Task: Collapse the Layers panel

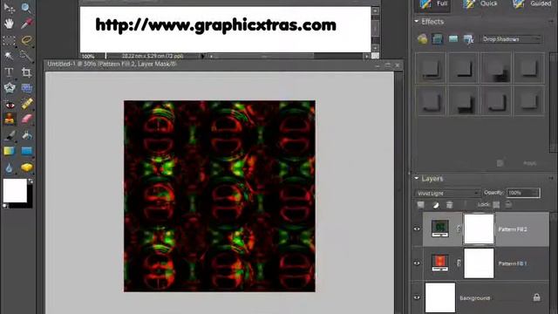Action: tap(417, 178)
